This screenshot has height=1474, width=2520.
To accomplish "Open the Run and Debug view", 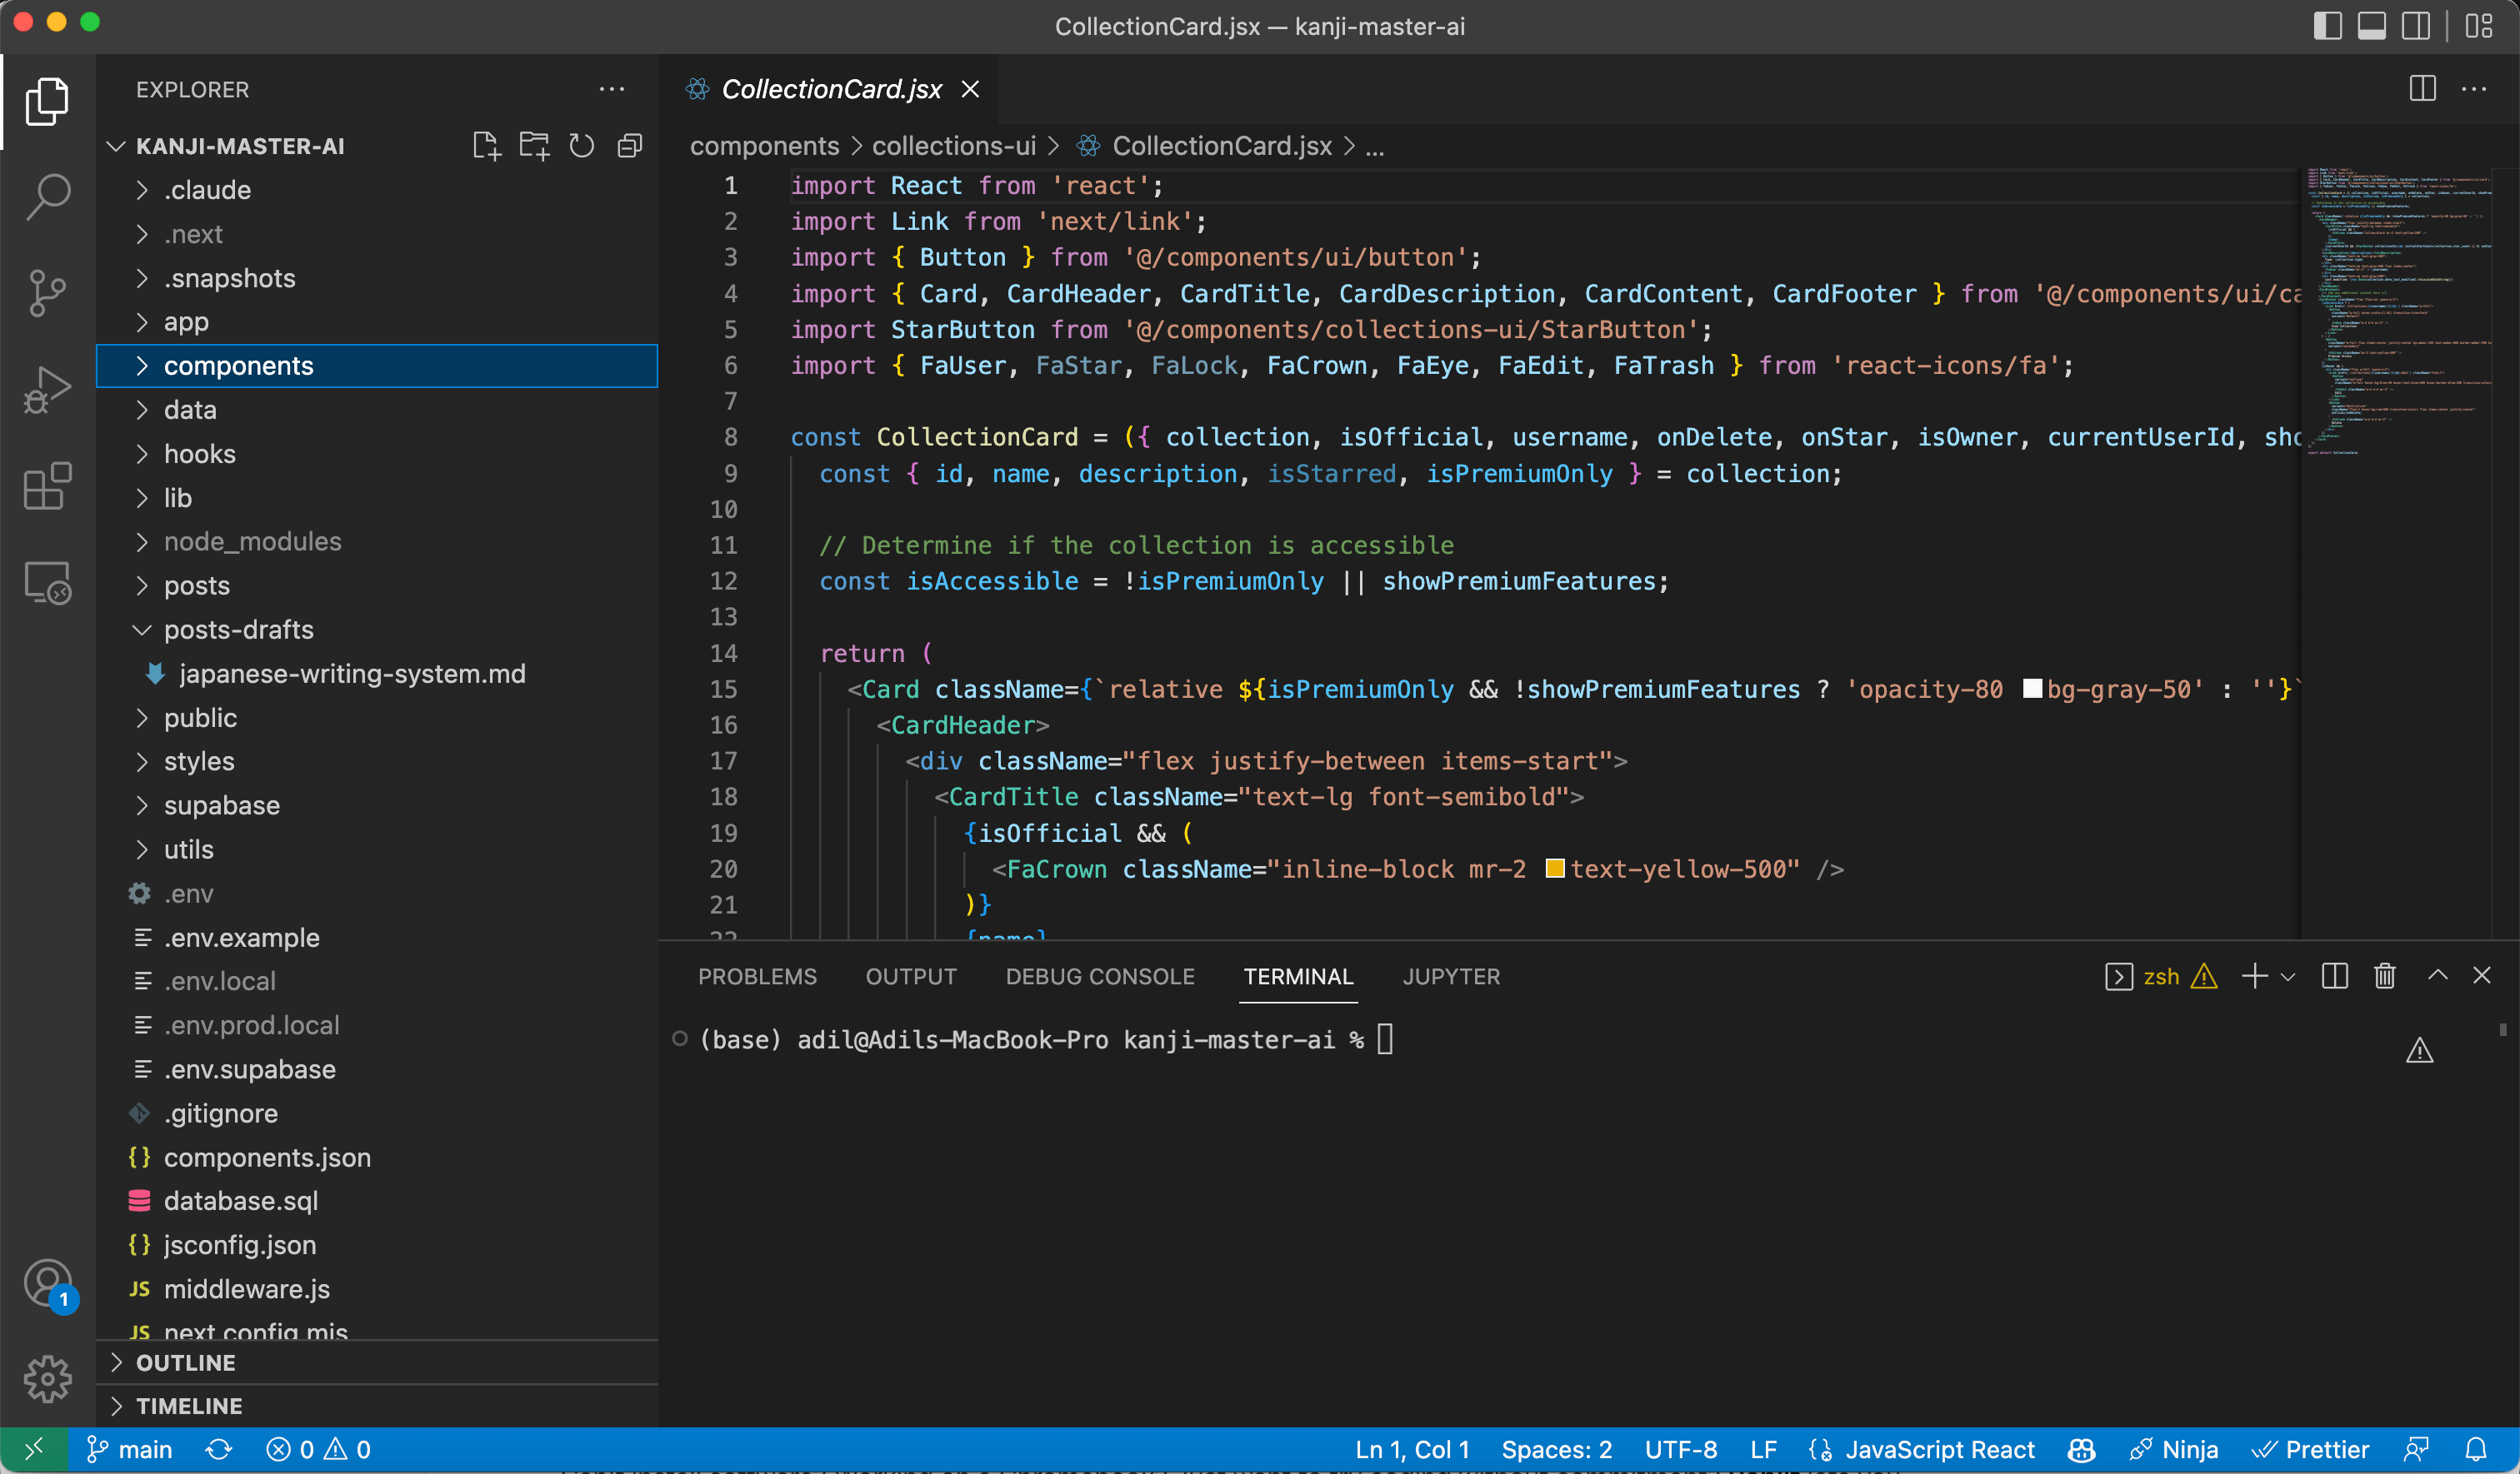I will (x=47, y=390).
